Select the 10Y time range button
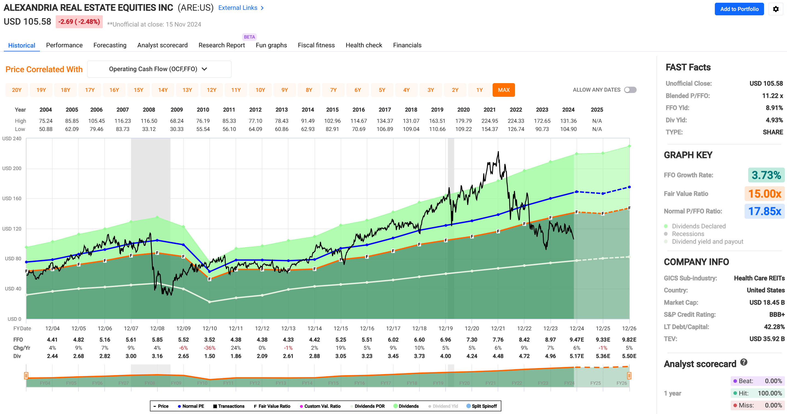Viewport: 787px width, 414px height. point(260,90)
